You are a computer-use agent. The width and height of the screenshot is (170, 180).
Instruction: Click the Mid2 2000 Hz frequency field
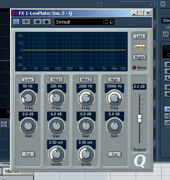(x=86, y=86)
